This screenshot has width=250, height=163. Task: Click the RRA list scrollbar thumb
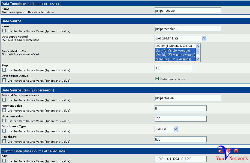pos(198,52)
